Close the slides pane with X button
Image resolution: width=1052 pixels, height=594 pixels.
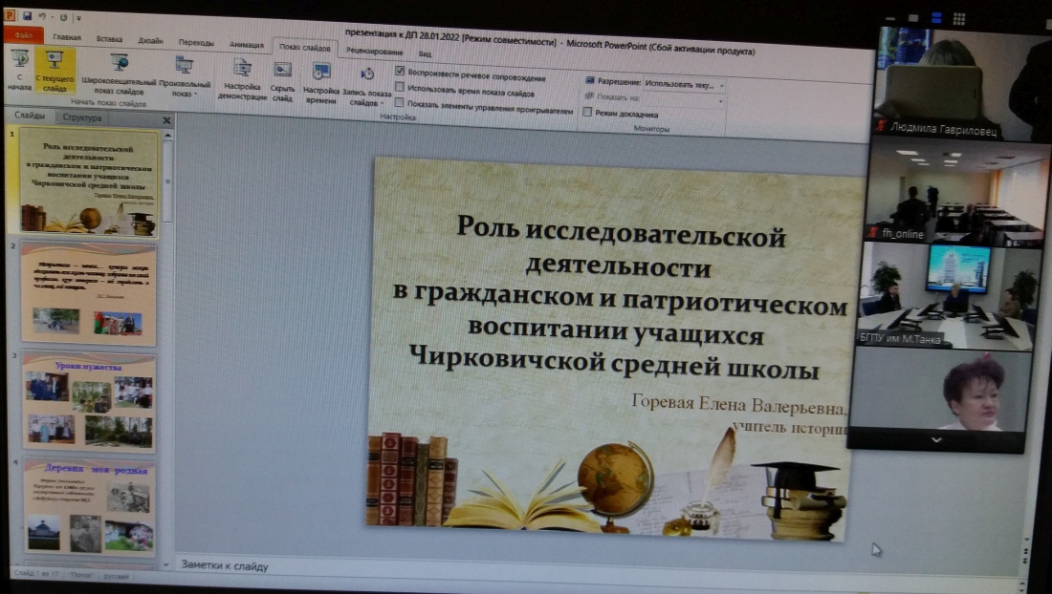[166, 120]
